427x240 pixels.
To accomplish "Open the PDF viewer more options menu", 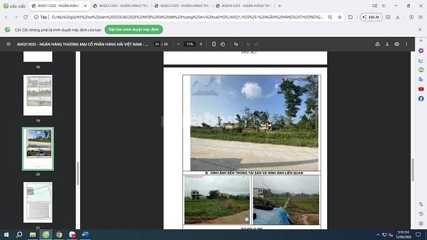I will [406, 44].
